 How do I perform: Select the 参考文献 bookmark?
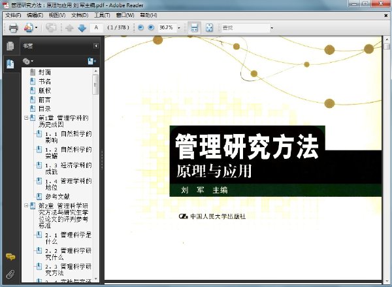pyautogui.click(x=57, y=197)
